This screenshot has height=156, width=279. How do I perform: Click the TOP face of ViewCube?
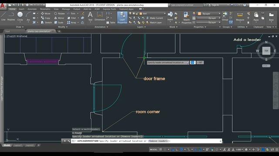pyautogui.click(x=266, y=51)
